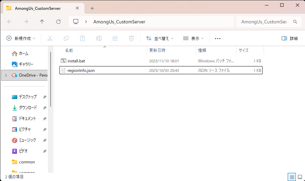Open the more options ellipsis menu
The width and height of the screenshot is (305, 181).
coord(218,38)
